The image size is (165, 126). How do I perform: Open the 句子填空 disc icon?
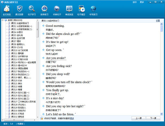point(81,10)
